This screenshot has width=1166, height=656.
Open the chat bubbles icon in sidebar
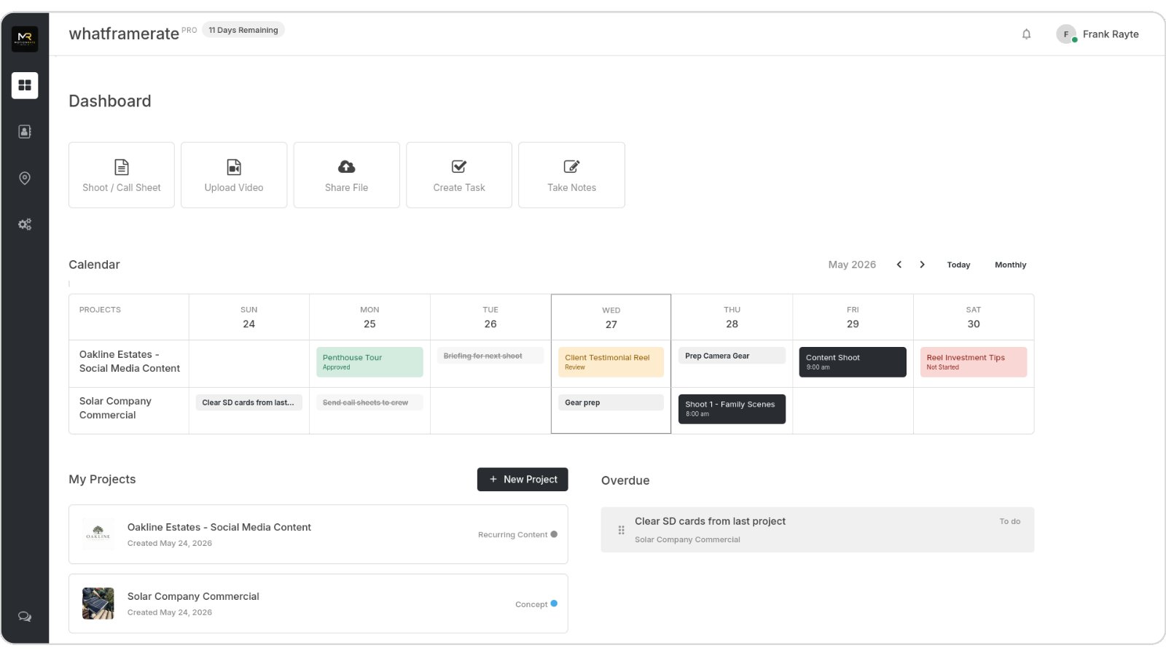(25, 617)
